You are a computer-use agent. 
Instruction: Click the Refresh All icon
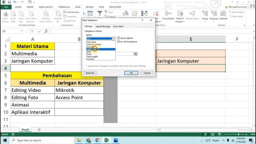[58, 17]
